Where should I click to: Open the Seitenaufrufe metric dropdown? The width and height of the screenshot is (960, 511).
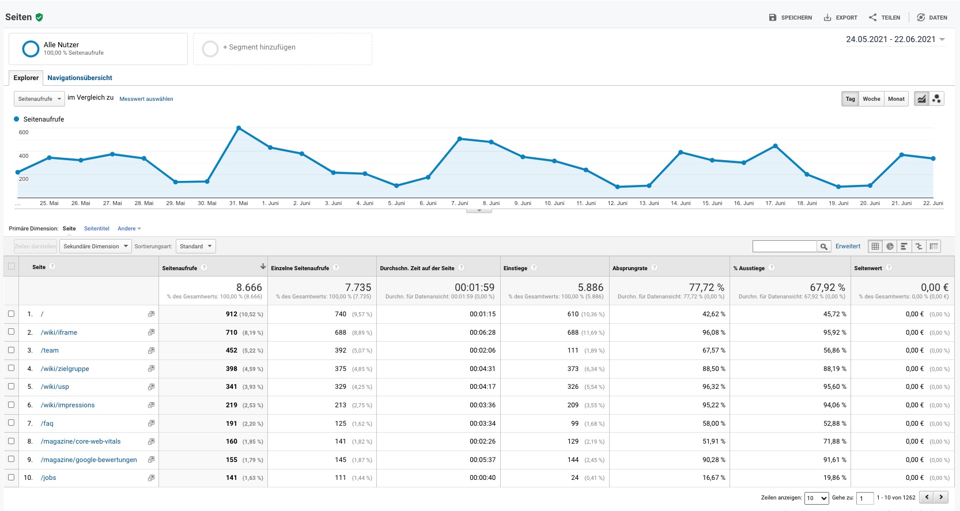[x=39, y=99]
